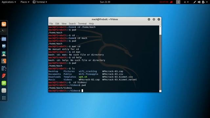Image resolution: width=210 pixels, height=118 pixels.
Task: Launch Firefox from the dock
Action: click(4, 24)
